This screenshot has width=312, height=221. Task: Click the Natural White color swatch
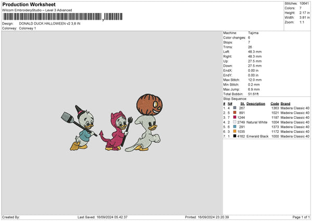coord(235,122)
